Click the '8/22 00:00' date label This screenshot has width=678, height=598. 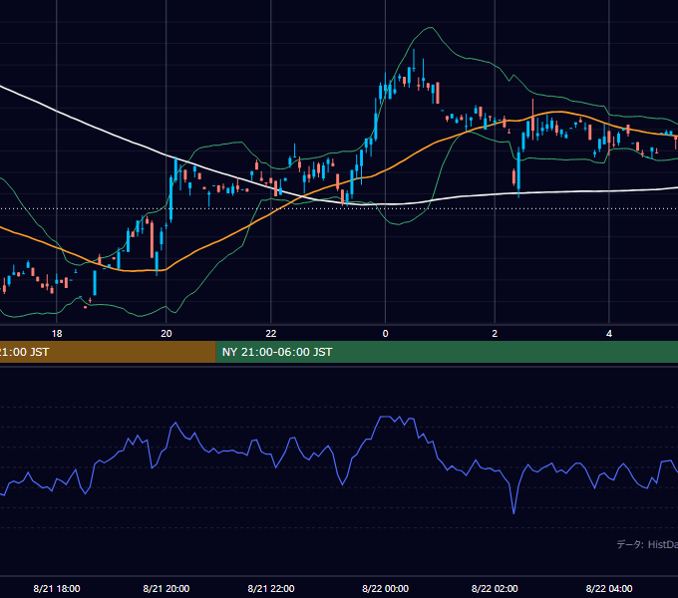[385, 588]
